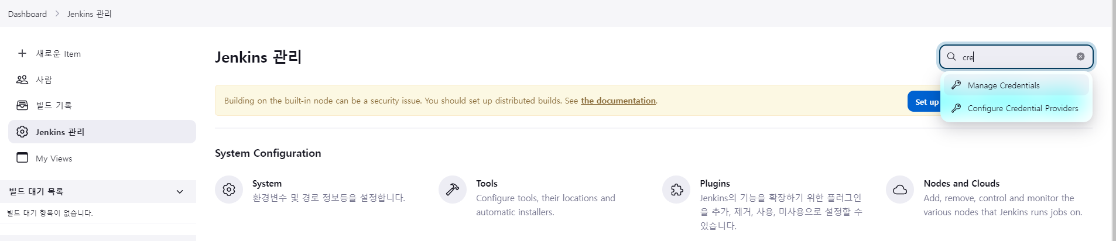Click the people icon next to 사람
The height and width of the screenshot is (241, 1116).
pyautogui.click(x=22, y=80)
